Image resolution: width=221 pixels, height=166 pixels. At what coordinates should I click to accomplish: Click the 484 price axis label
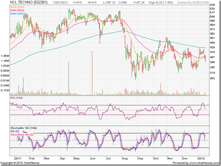212,25
